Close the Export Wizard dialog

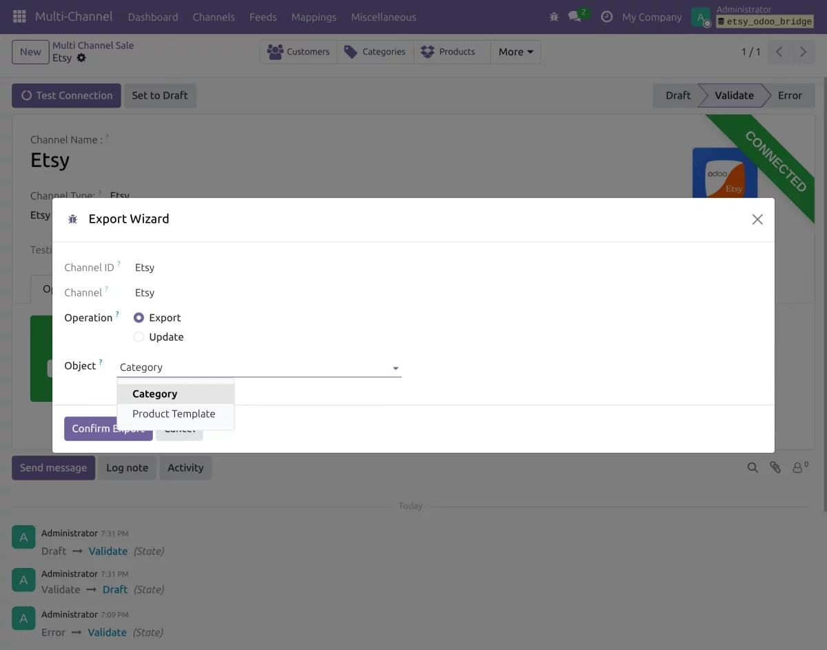tap(757, 219)
